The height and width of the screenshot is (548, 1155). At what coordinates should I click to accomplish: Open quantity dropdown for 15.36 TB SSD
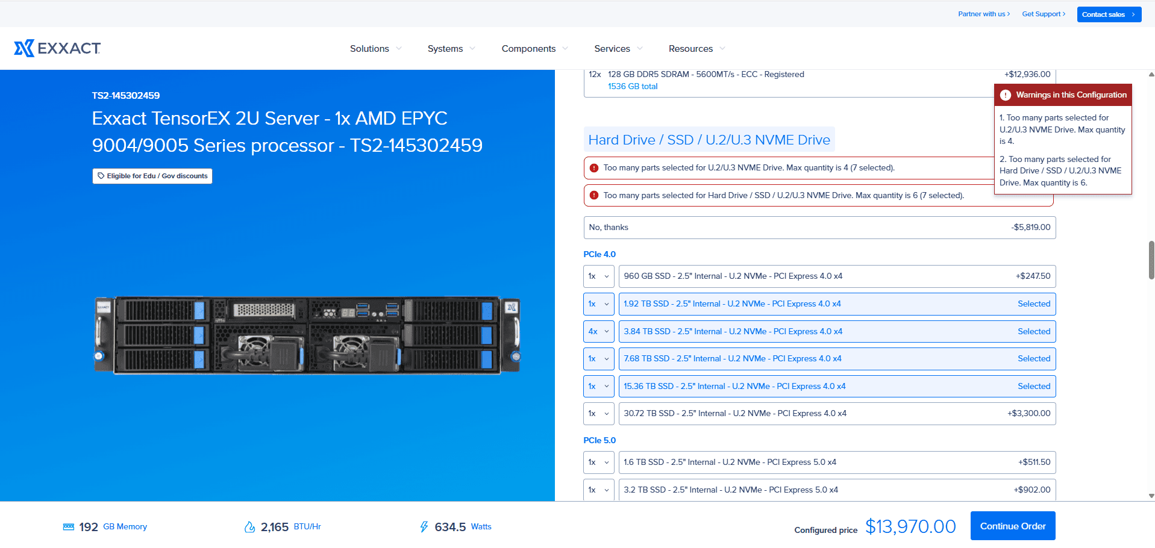[599, 387]
